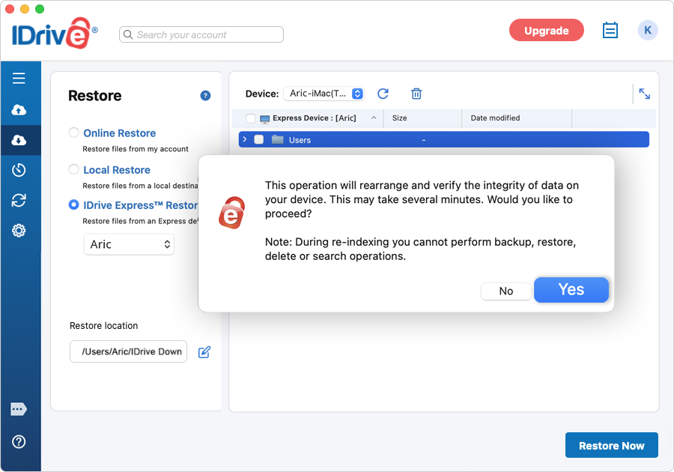Viewport: 674px width, 472px height.
Task: Open the feedback chat bubble icon
Action: click(19, 409)
